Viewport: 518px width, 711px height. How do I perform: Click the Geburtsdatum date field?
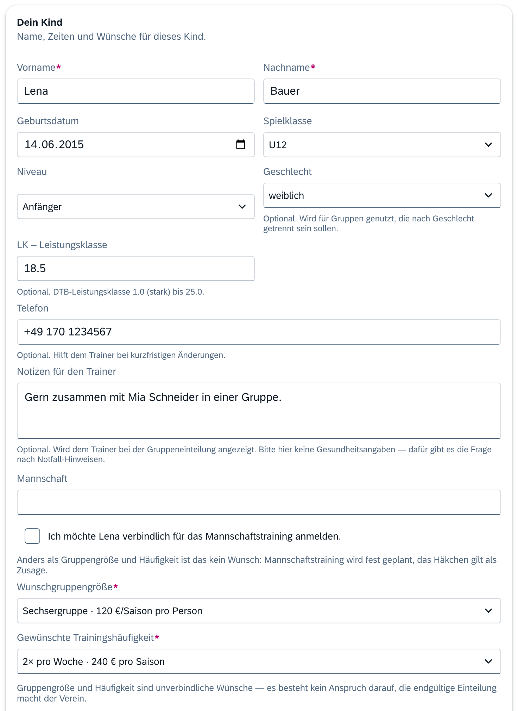pos(136,145)
